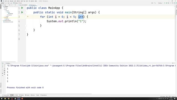Collapse the src folder in project tree

(x=4, y=9)
